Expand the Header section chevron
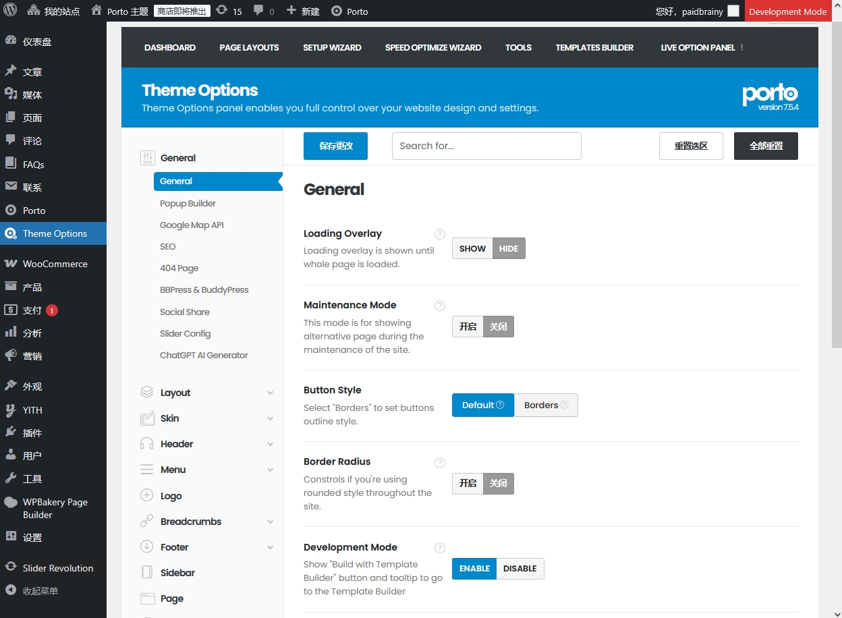The width and height of the screenshot is (842, 618). coord(270,444)
